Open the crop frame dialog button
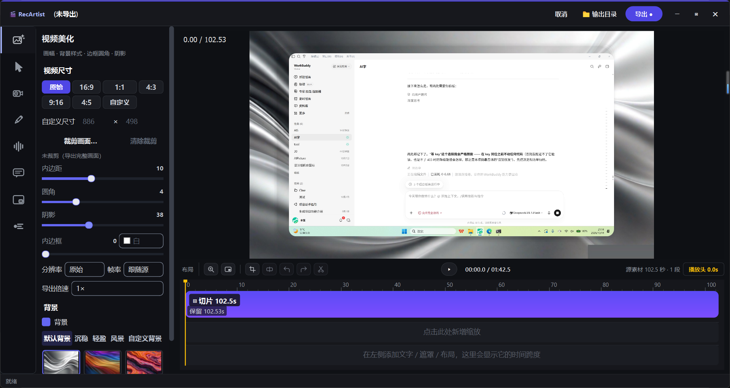This screenshot has width=730, height=388. 81,141
